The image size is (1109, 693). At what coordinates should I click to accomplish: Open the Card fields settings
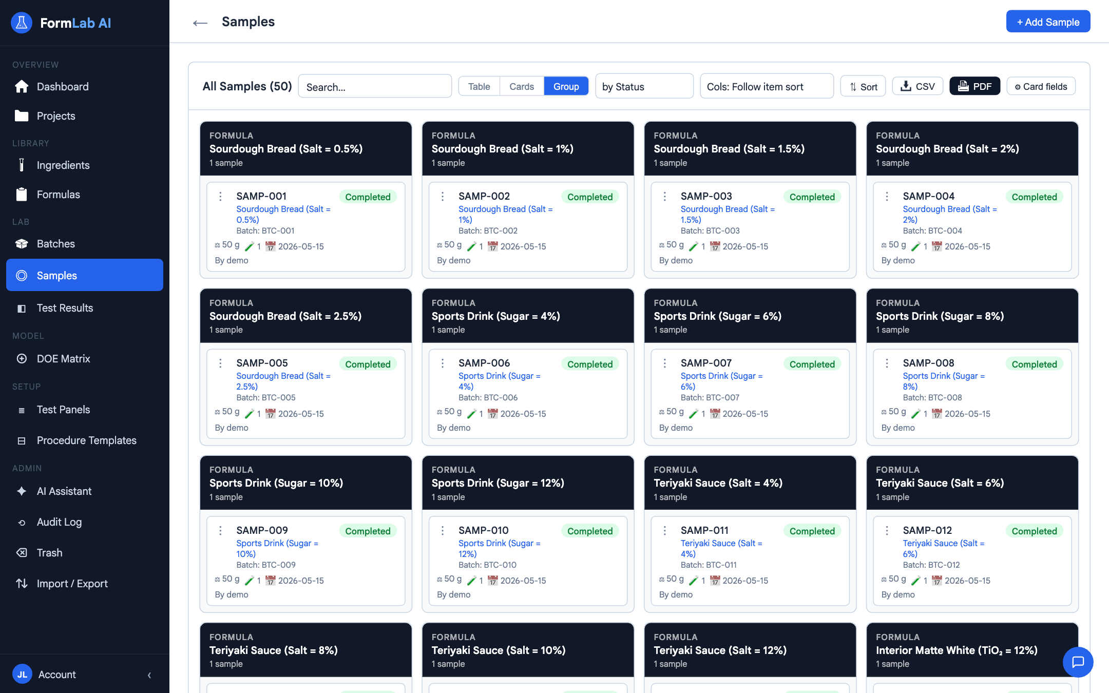(1041, 86)
